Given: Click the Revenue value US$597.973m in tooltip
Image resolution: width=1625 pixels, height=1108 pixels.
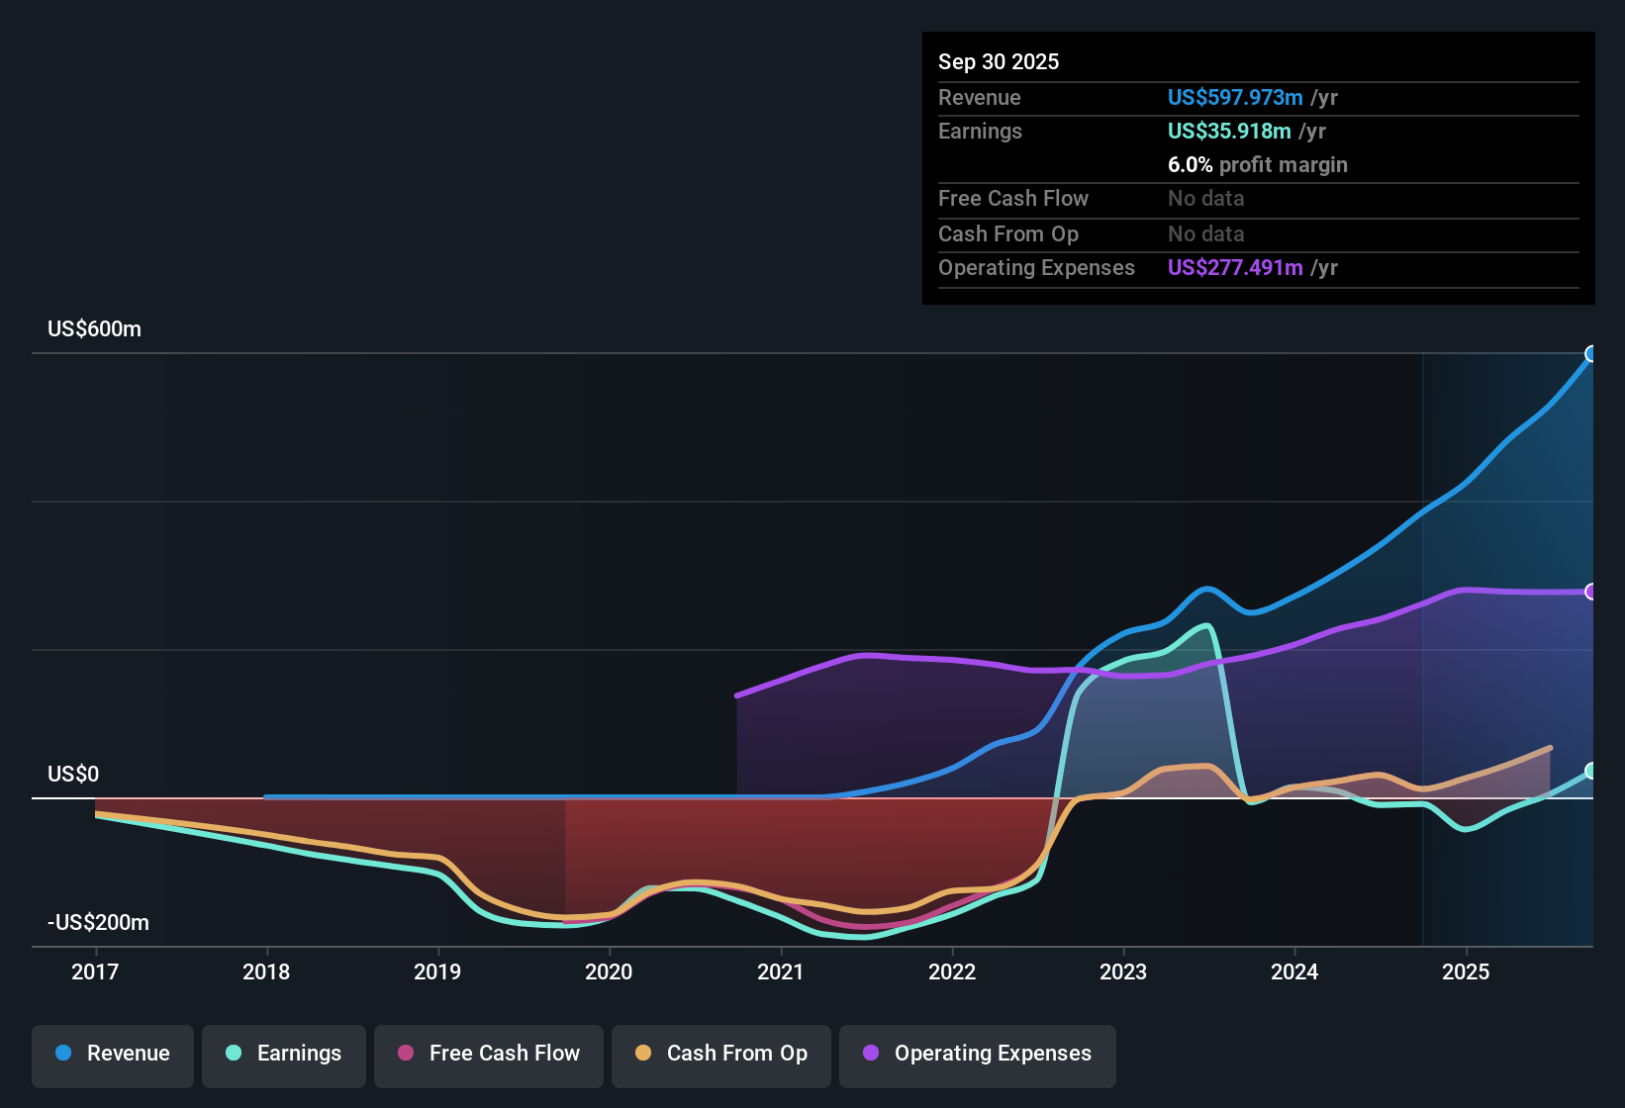Looking at the screenshot, I should 1235,97.
